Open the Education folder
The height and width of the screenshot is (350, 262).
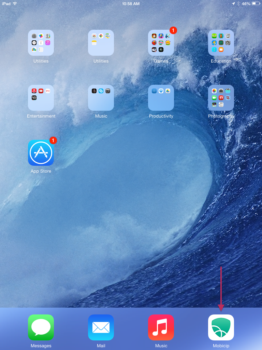point(221,43)
